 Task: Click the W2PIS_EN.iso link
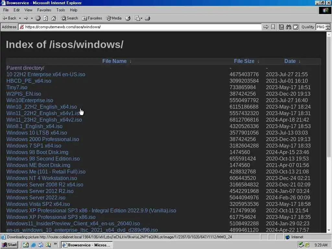click(x=24, y=94)
